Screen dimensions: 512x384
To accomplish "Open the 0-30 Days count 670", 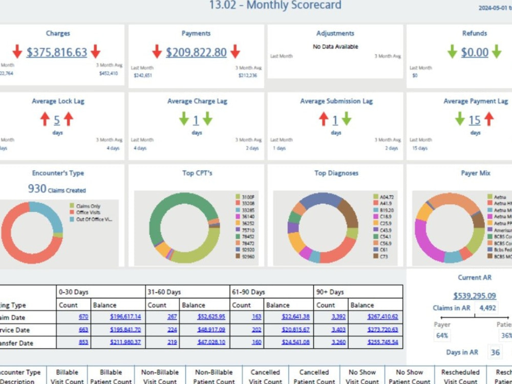I will click(x=83, y=317).
